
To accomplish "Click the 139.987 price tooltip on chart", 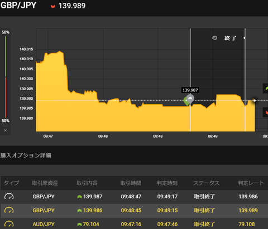I will [190, 90].
